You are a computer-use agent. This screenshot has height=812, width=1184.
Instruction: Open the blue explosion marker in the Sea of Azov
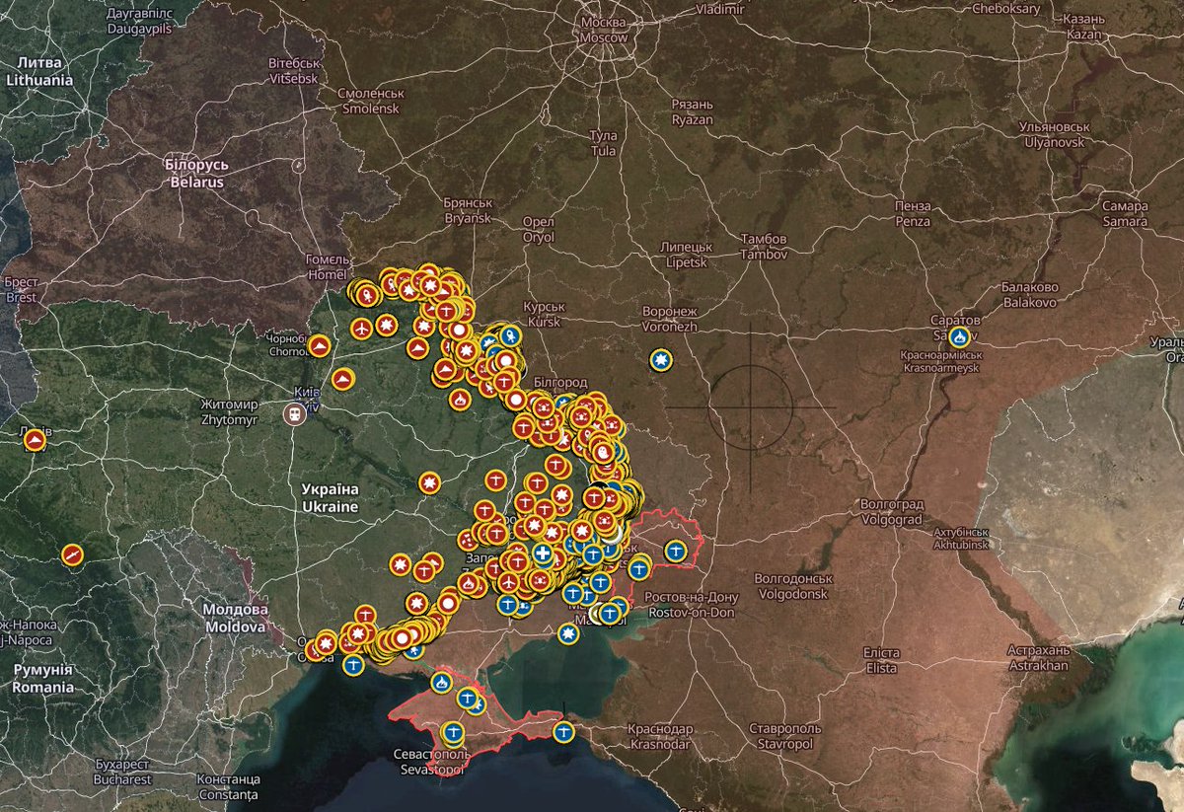click(567, 633)
